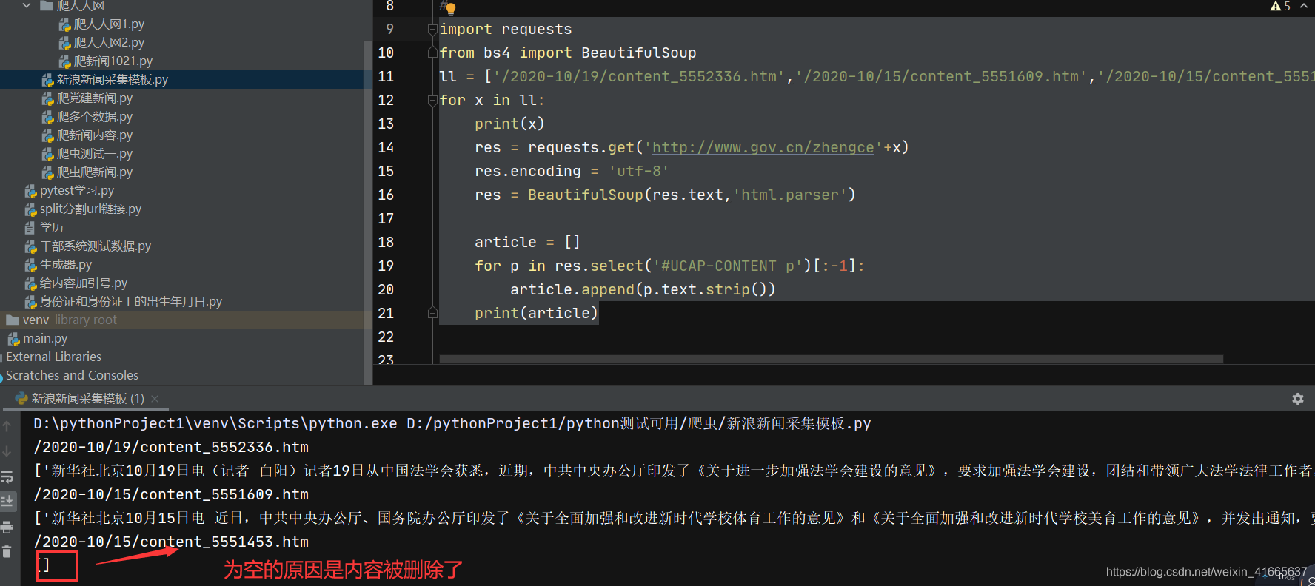Close the 新浪新闻采集模板 (1) run tab
The width and height of the screenshot is (1315, 586).
tap(155, 399)
